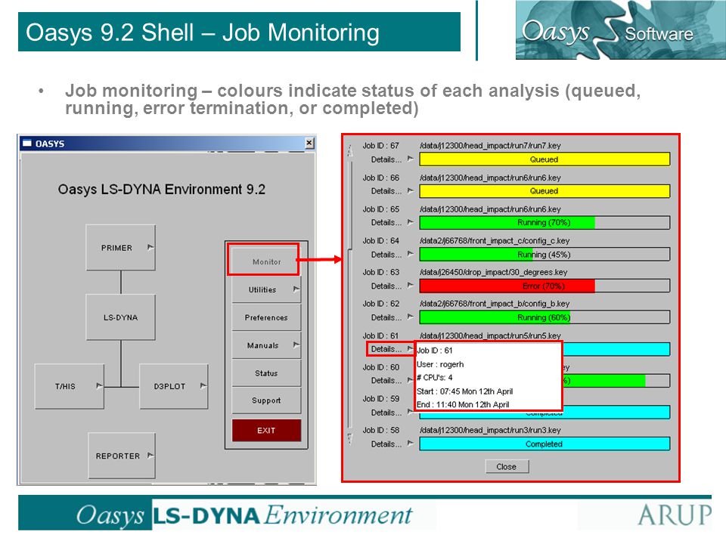The image size is (726, 544).
Task: Click the red Error (70%) progress bar
Action: tap(544, 286)
